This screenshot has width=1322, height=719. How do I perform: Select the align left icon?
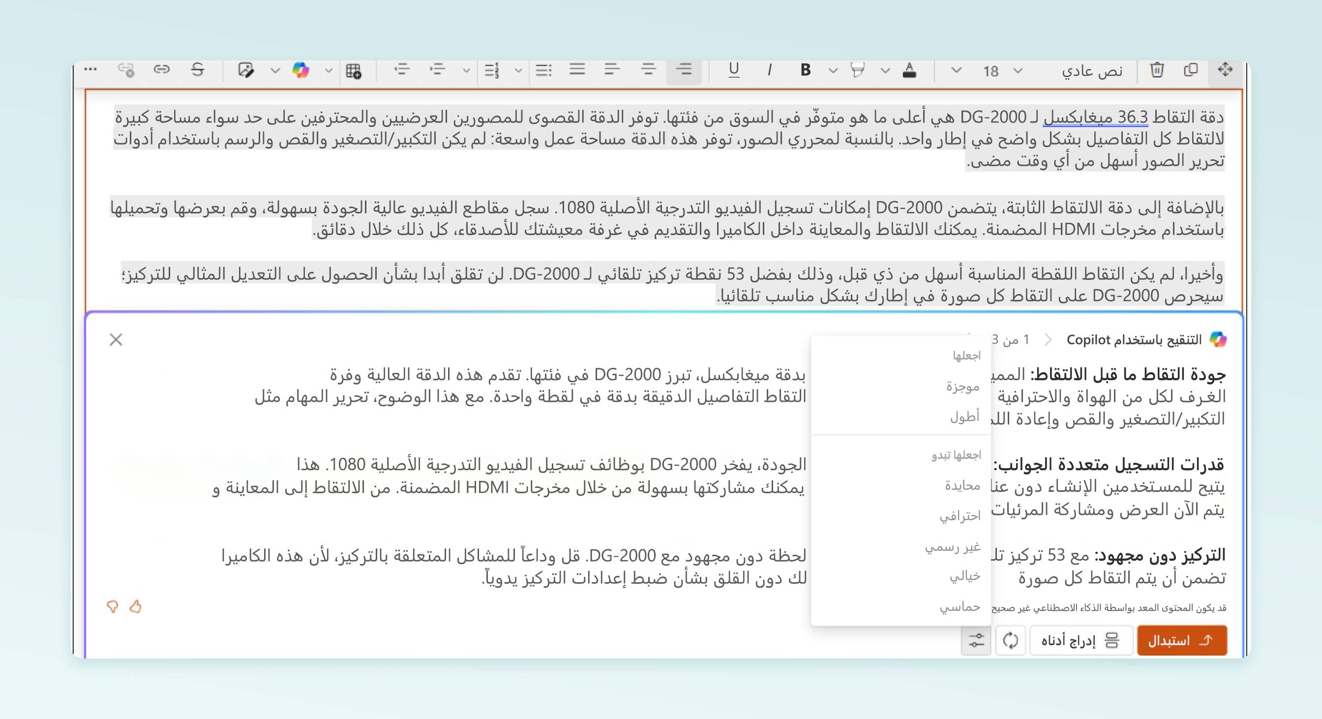tap(612, 69)
